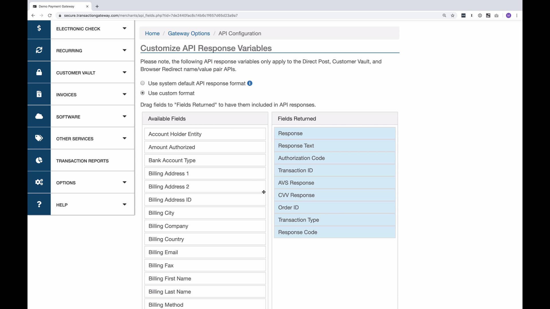This screenshot has height=309, width=550.
Task: Bookmark the page with the star icon
Action: coord(453,15)
